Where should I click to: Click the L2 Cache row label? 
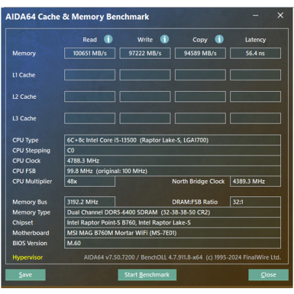(24, 97)
